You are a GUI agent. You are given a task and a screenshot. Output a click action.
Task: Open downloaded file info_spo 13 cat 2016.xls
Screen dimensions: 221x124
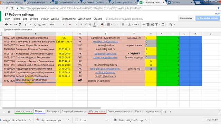pos(14,120)
